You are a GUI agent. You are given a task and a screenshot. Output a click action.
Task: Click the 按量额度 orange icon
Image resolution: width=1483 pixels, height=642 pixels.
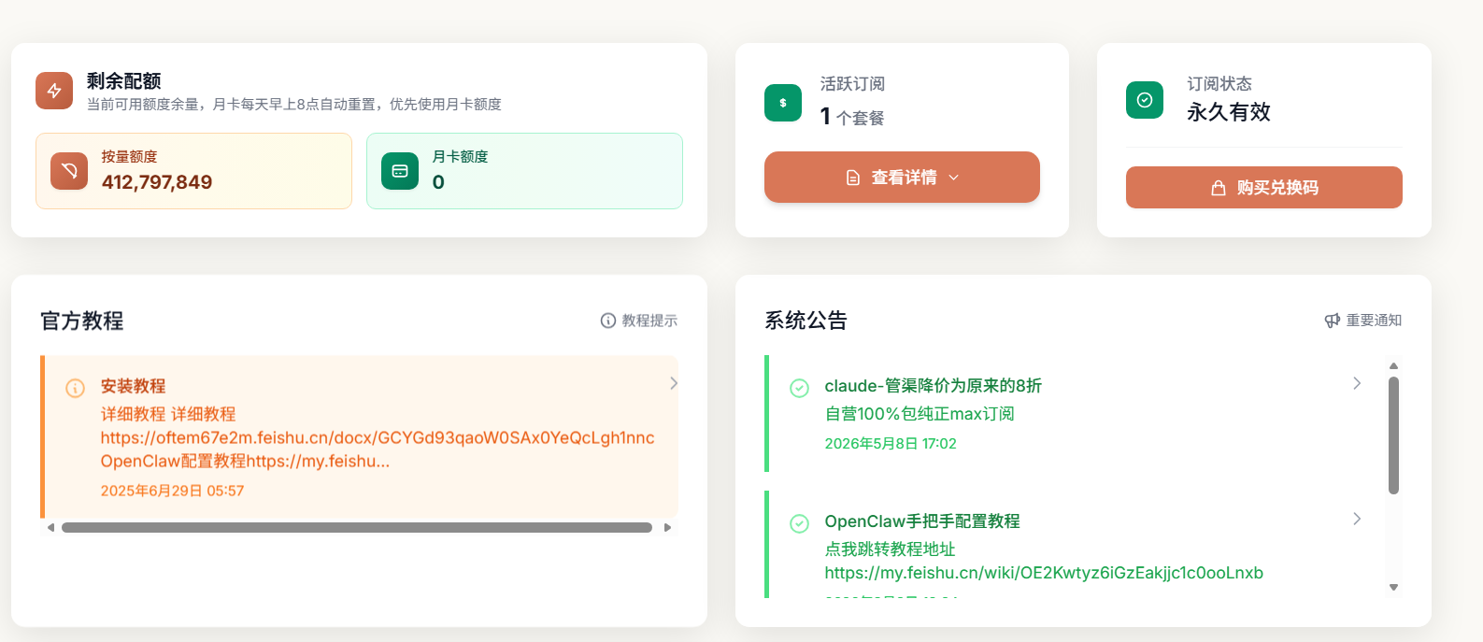click(69, 171)
